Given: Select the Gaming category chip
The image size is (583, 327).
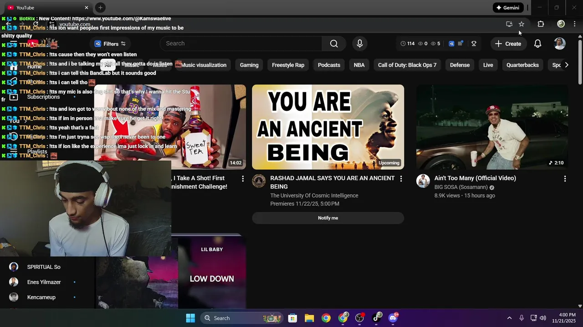Looking at the screenshot, I should (x=249, y=65).
